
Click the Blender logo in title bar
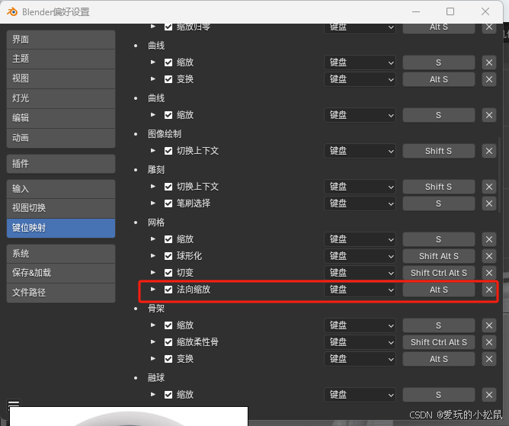click(x=12, y=12)
